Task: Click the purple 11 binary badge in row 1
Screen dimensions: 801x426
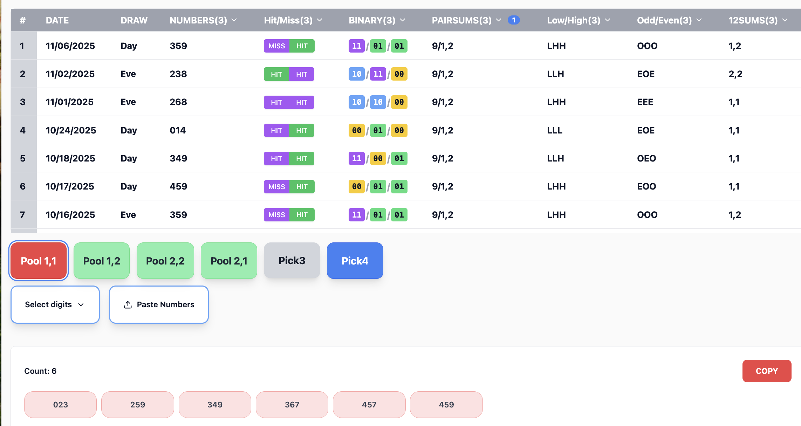Action: 356,46
